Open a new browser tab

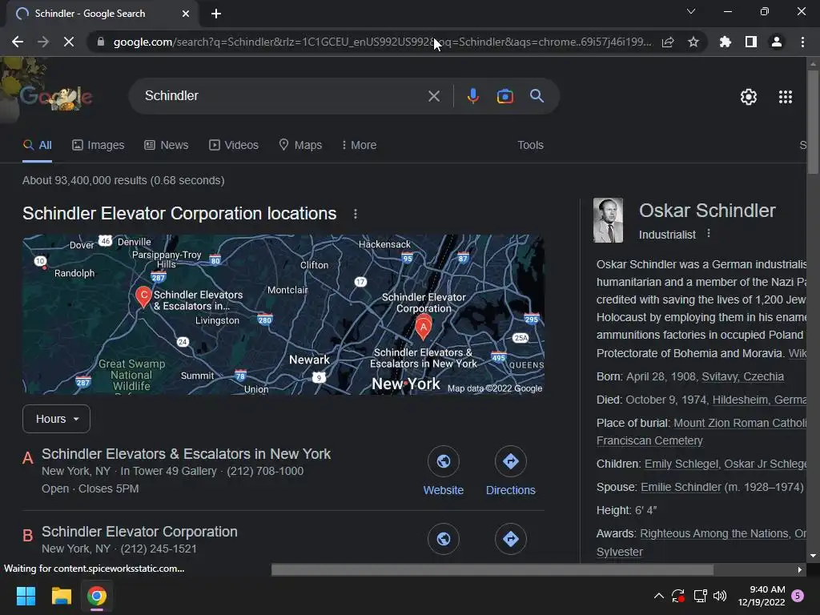pos(216,14)
